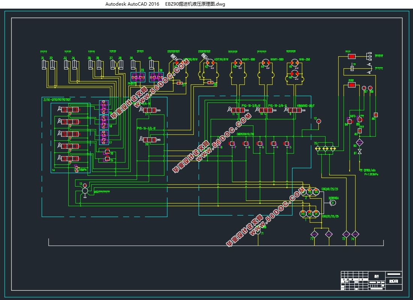Select hydraulic cylinder numbered 40

point(151,65)
